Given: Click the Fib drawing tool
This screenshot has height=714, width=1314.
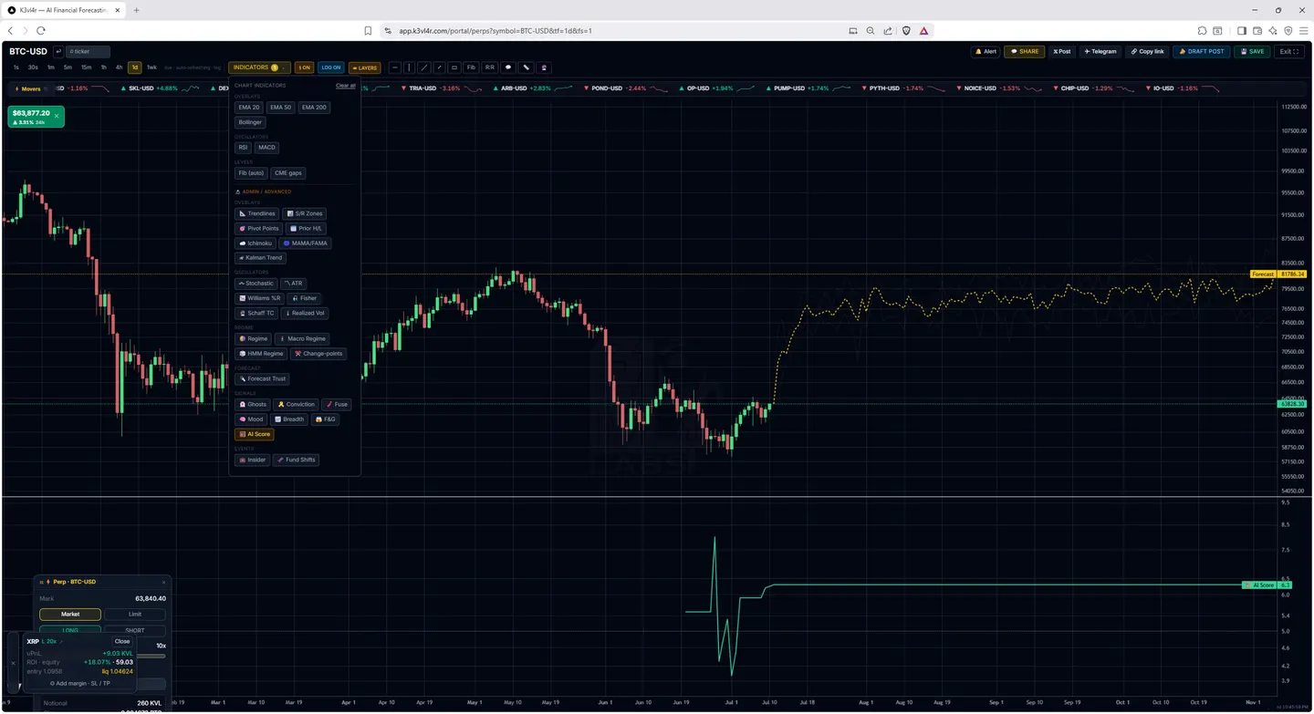Looking at the screenshot, I should click(471, 67).
